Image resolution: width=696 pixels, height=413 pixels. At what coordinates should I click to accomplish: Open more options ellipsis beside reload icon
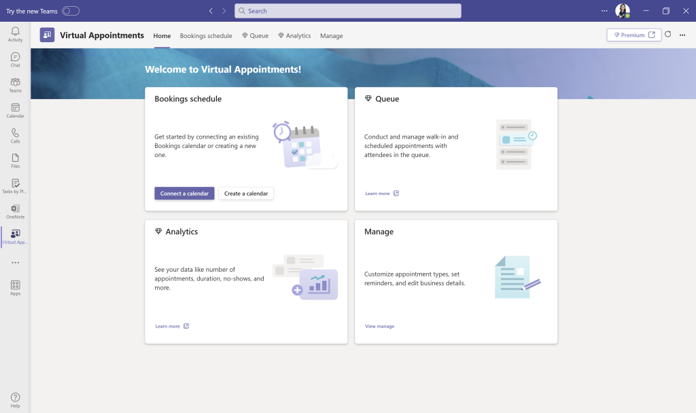pyautogui.click(x=682, y=35)
